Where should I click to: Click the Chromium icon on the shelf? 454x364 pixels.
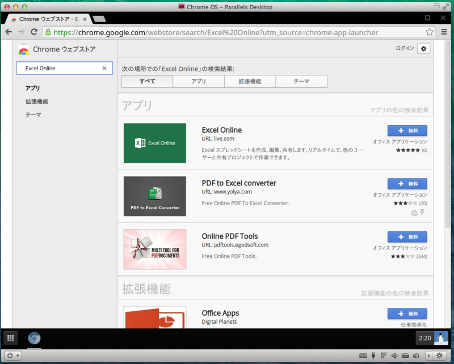pos(34,338)
